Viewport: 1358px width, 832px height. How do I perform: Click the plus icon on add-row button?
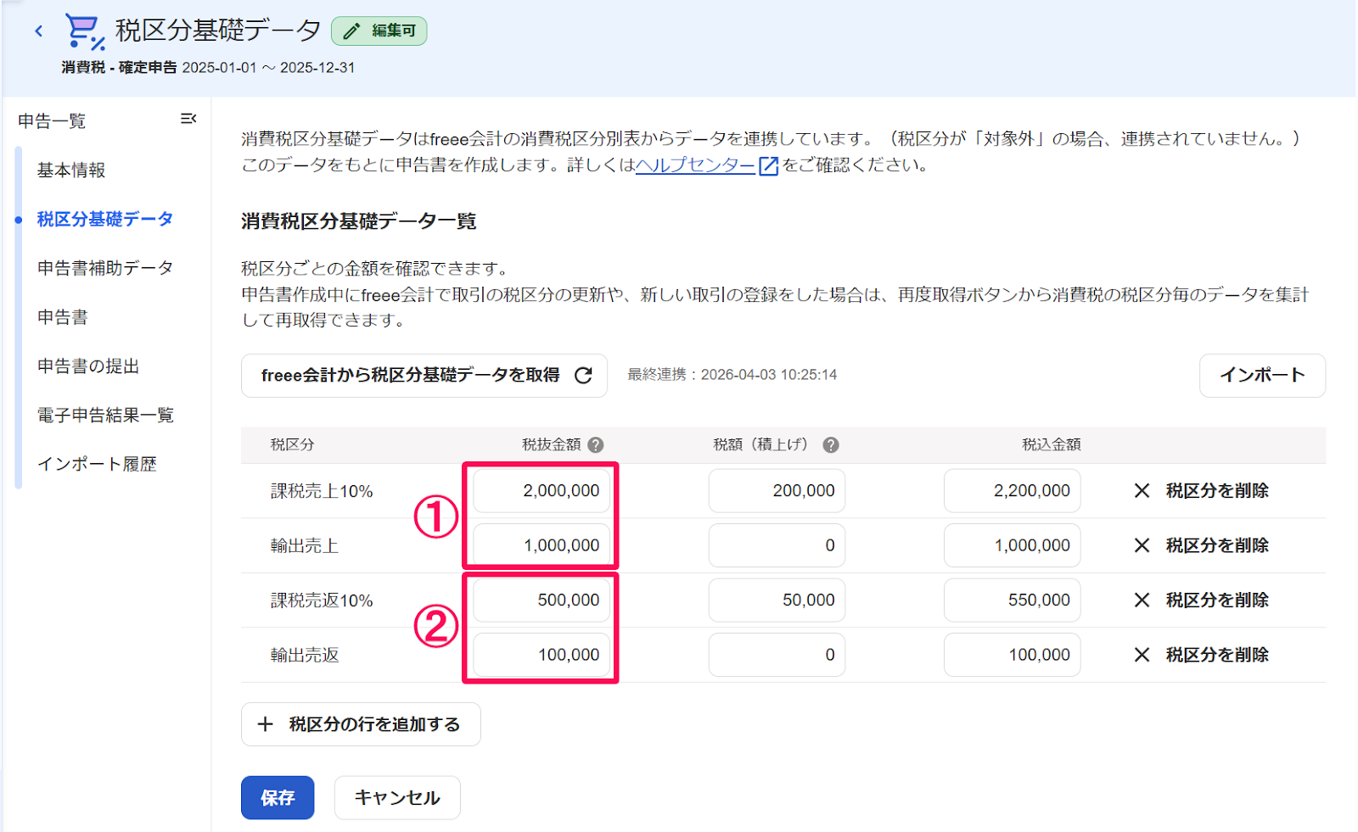(266, 724)
